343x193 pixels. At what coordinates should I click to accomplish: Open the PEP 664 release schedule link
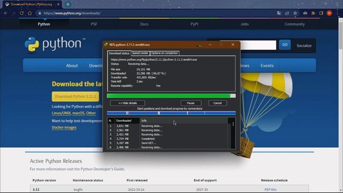pos(270,189)
